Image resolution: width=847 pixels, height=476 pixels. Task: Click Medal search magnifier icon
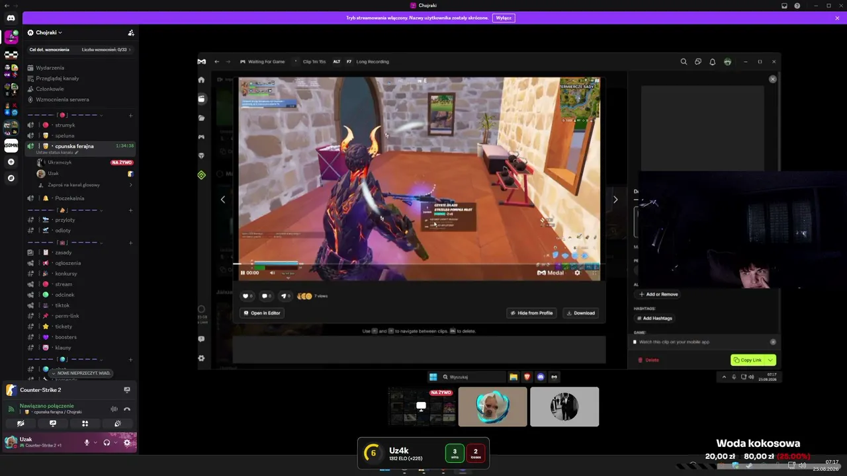pyautogui.click(x=684, y=61)
